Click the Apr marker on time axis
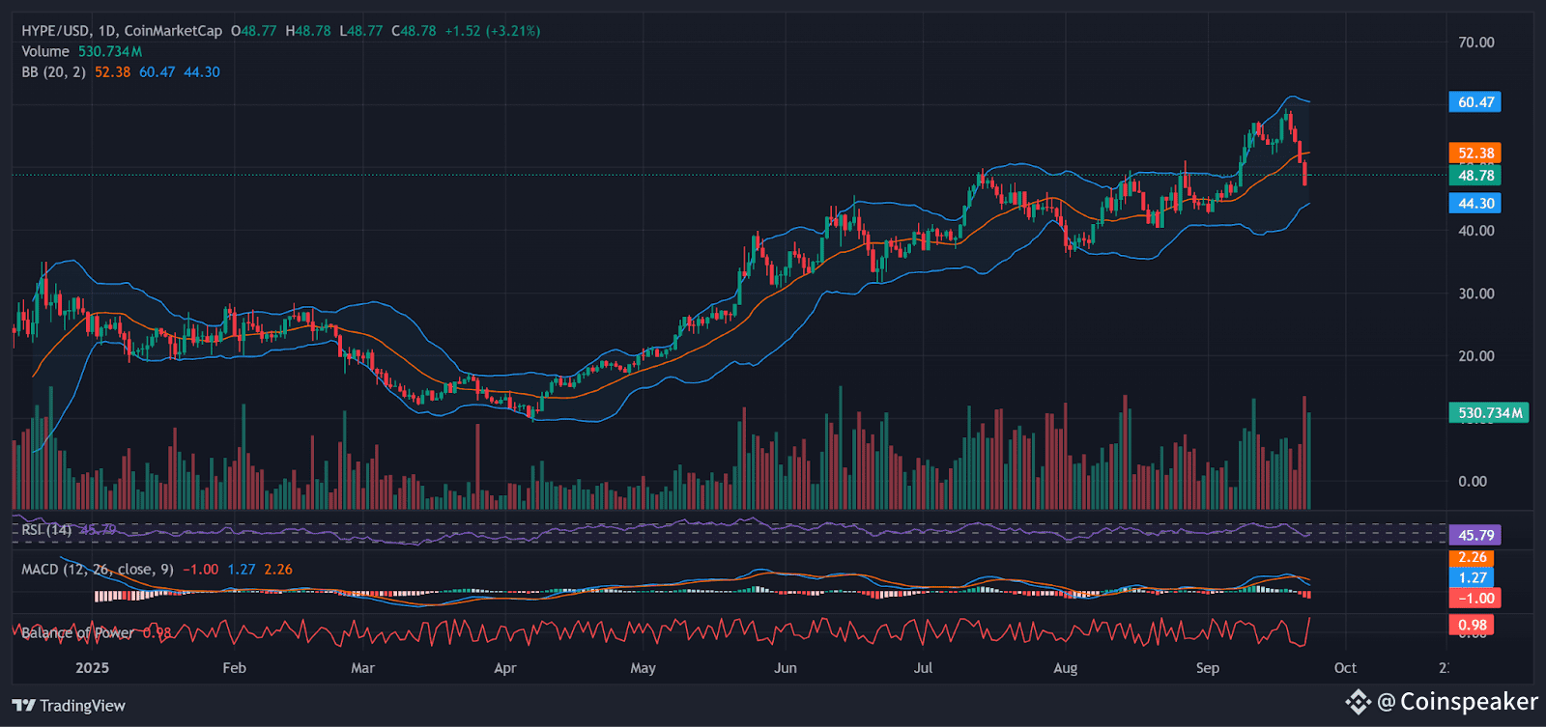1546x727 pixels. (504, 668)
